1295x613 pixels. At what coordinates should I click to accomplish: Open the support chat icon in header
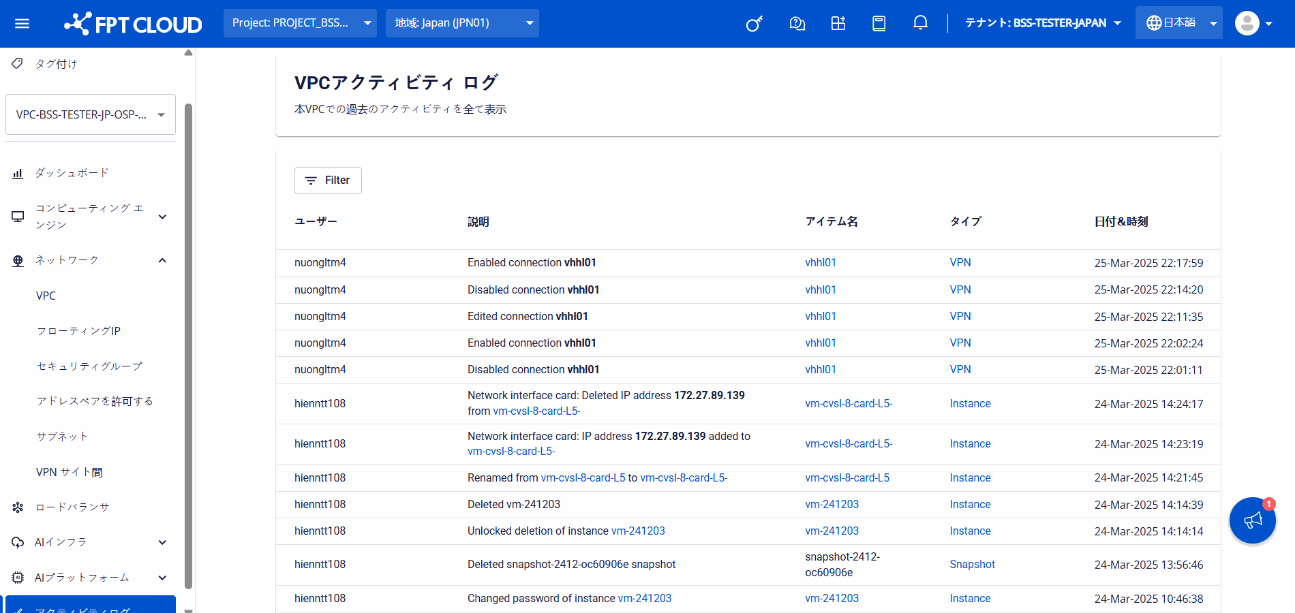coord(797,24)
